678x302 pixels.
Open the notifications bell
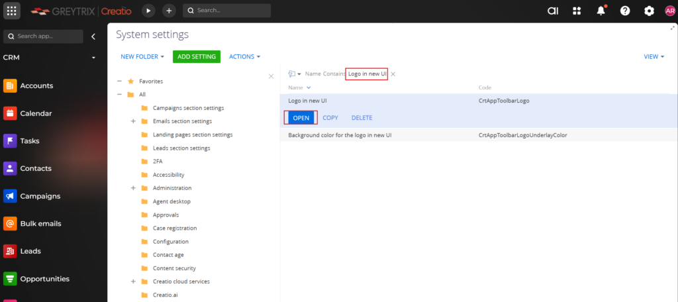(601, 11)
